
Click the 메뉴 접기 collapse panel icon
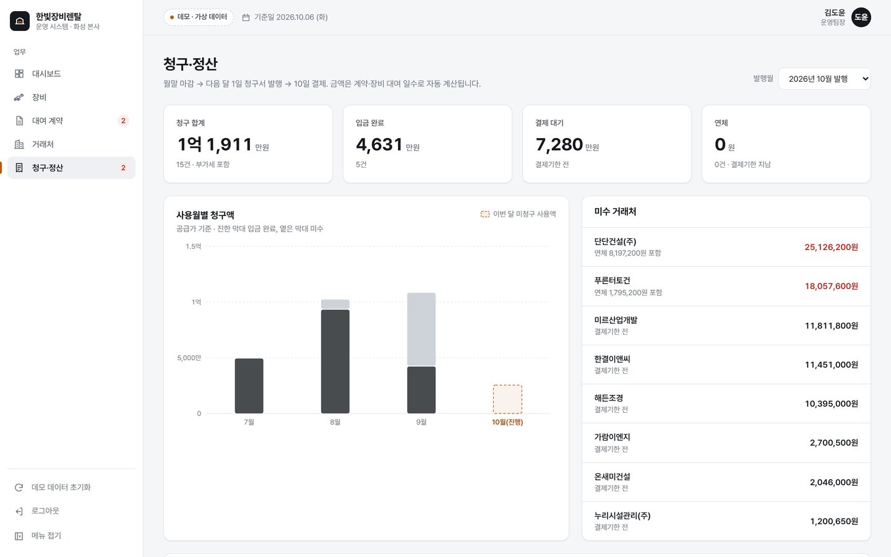[x=19, y=536]
